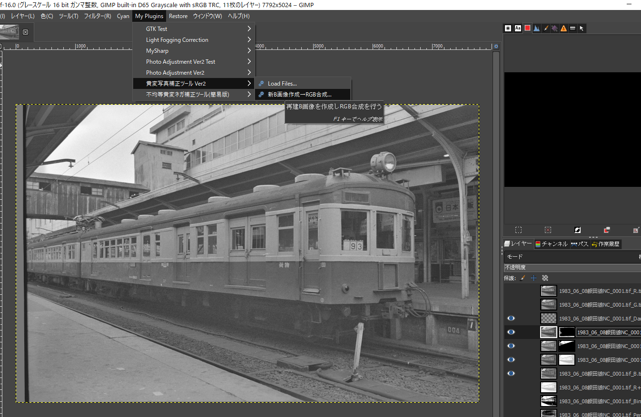This screenshot has width=641, height=417.
Task: Click the Select All icon in Selection Editor
Action: click(x=518, y=230)
